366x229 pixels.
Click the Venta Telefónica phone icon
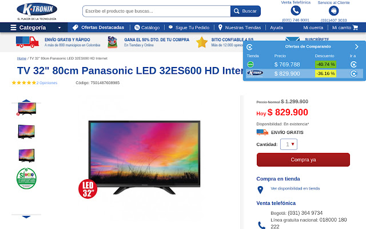(296, 11)
